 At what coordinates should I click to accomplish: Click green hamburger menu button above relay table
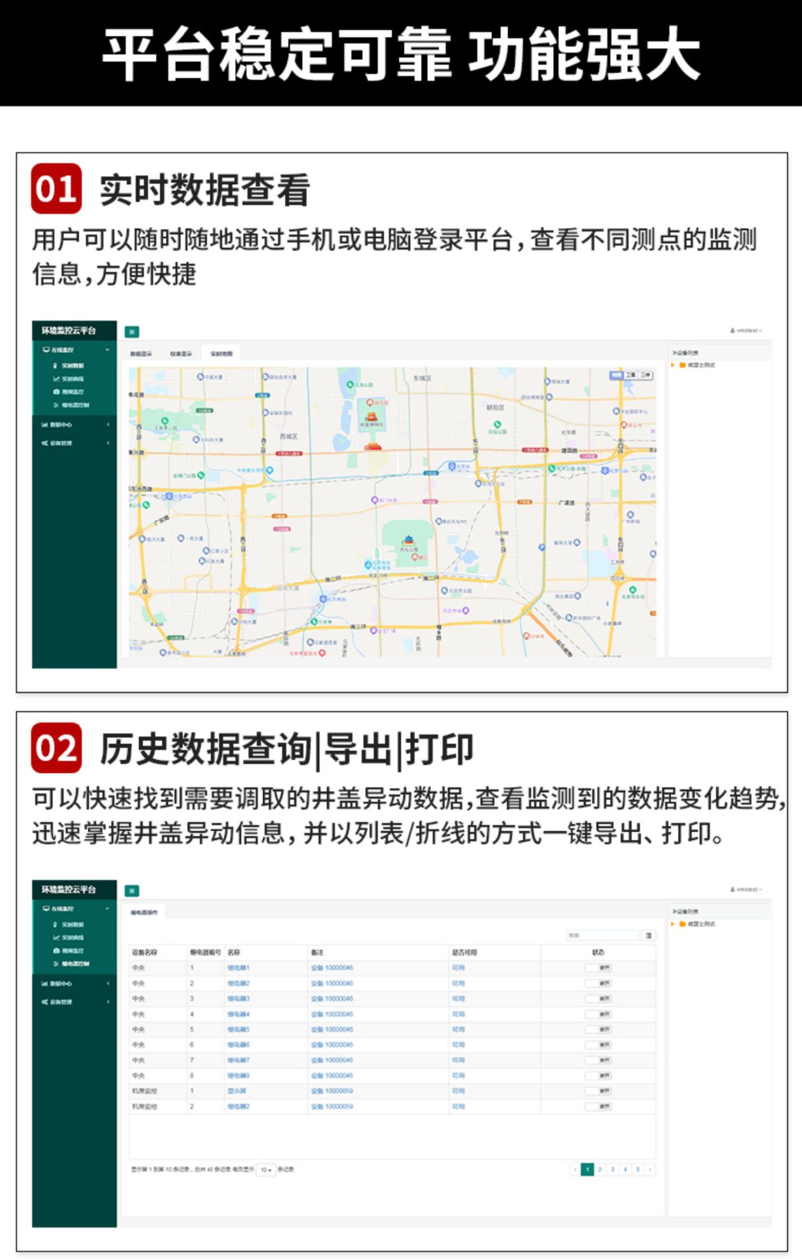132,890
